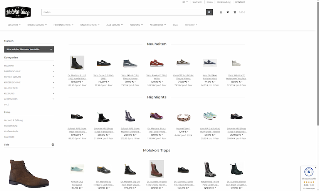Open Dr. Martens by Tredair 3 Loch link
319x191 pixels.
pyautogui.click(x=104, y=183)
